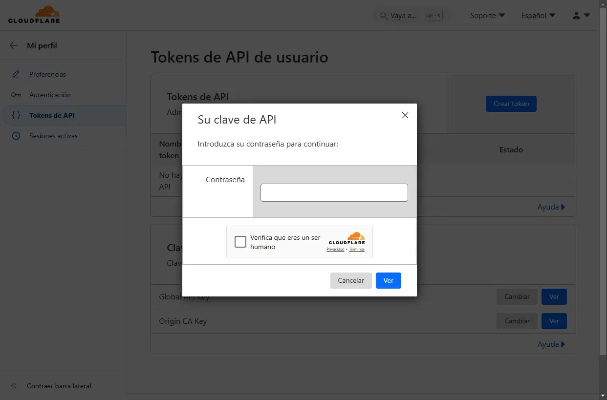Click the Contraseña password field
Screen dimensions: 607x400
[x=334, y=192]
